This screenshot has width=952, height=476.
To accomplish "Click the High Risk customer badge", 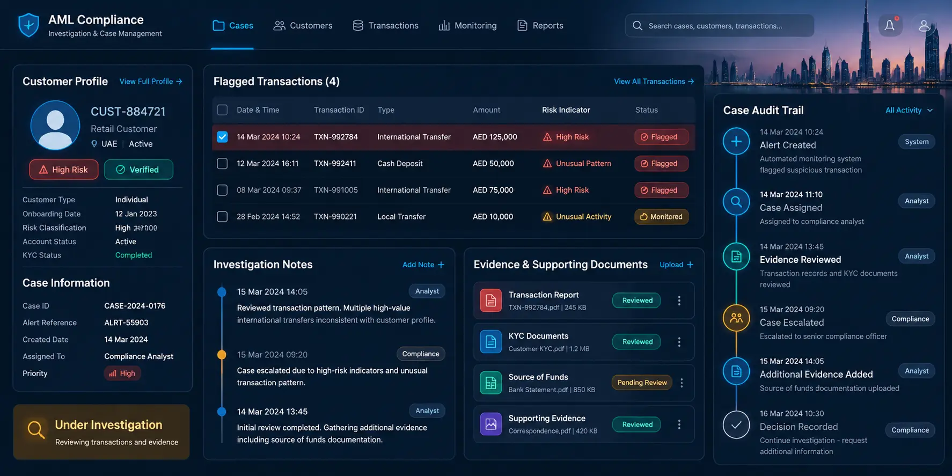I will tap(64, 170).
